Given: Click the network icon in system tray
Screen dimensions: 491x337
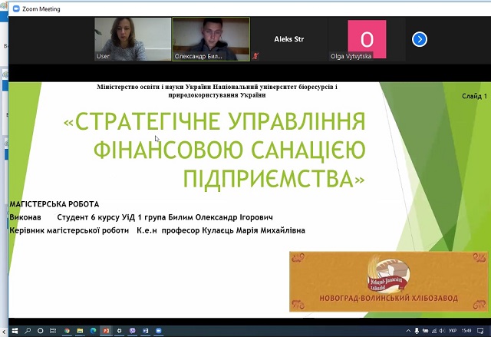Looking at the screenshot, I should click(434, 331).
